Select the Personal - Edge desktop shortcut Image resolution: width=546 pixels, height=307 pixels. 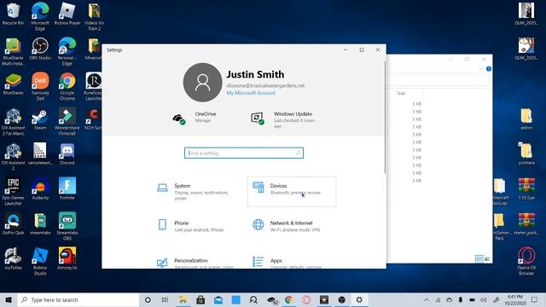coord(67,51)
